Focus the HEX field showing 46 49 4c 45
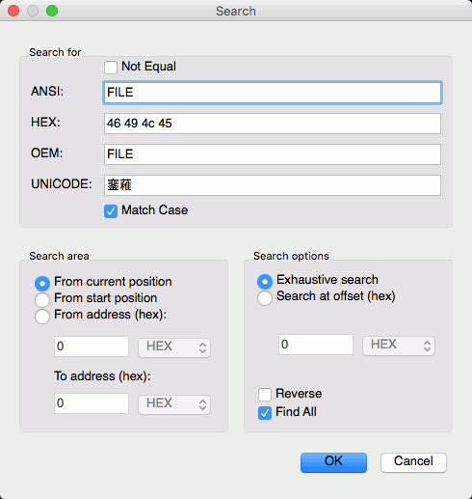Screen dimensions: 472x499 273,124
